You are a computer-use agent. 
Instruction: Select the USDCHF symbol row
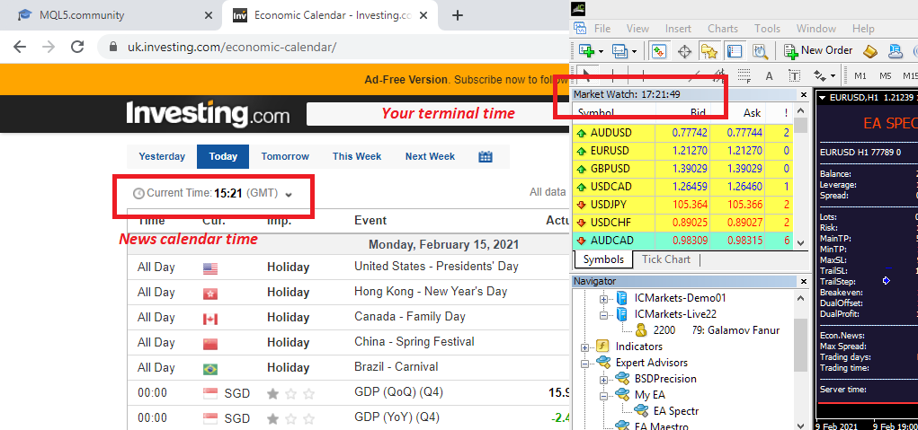click(682, 224)
